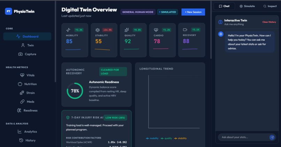This screenshot has width=281, height=147.
Task: Click the Twin person icon
Action: tap(23, 46)
